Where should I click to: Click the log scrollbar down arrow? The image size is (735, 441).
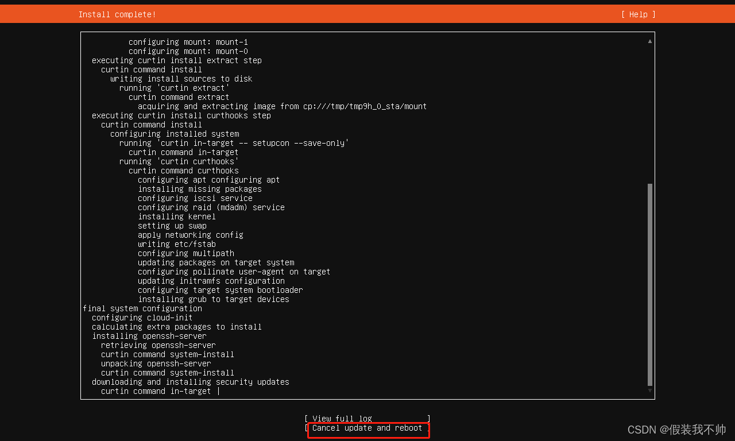650,390
